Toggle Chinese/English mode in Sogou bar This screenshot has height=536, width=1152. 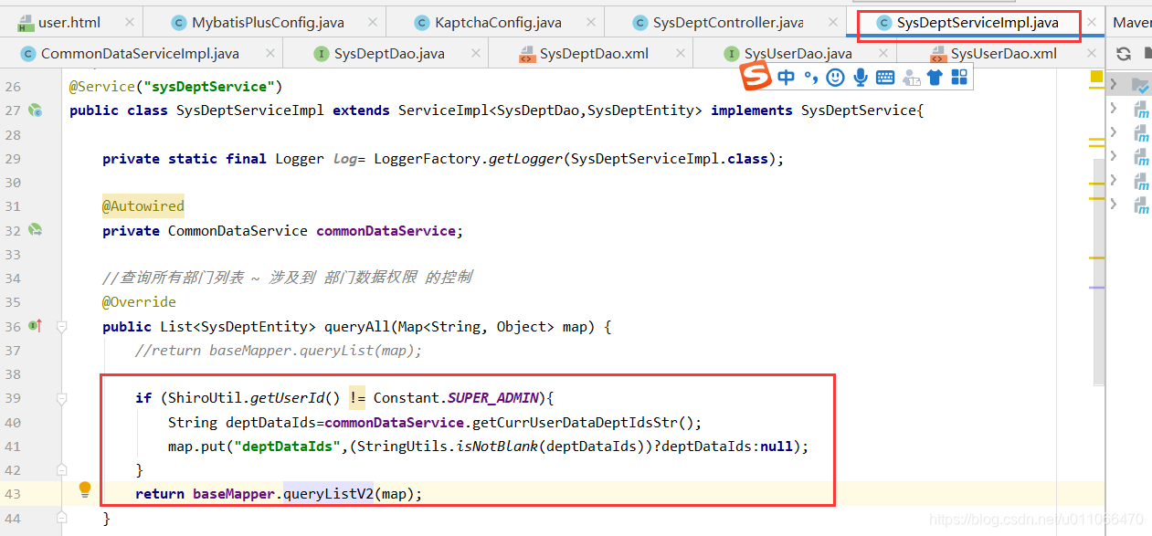pyautogui.click(x=787, y=78)
